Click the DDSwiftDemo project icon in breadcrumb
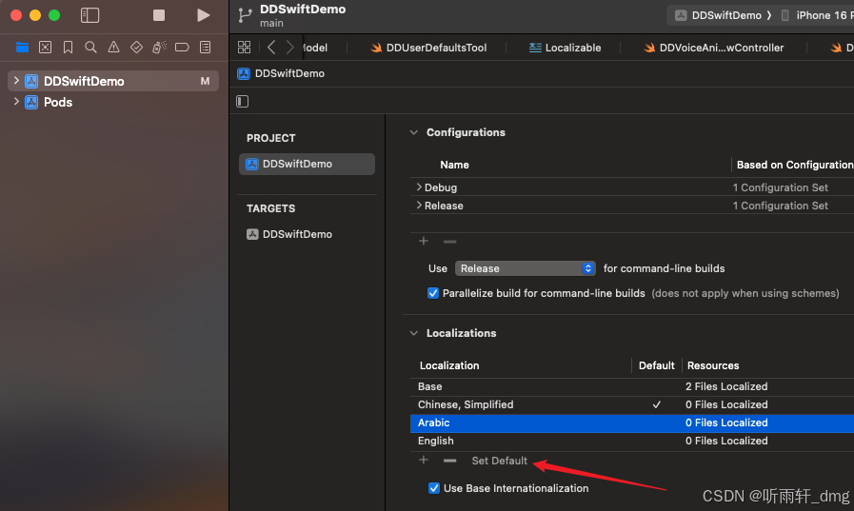The image size is (854, 511). pyautogui.click(x=244, y=73)
